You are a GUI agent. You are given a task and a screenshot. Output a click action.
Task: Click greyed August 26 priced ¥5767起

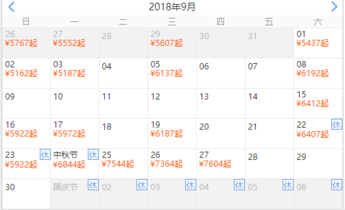pyautogui.click(x=26, y=43)
